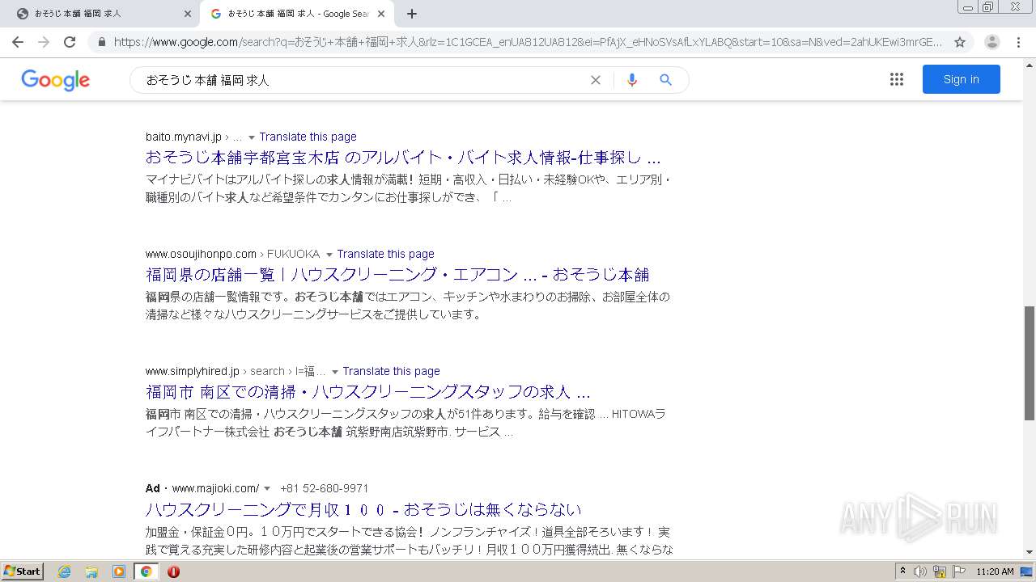Open the Chrome profile avatar icon
1036x582 pixels.
[992, 42]
